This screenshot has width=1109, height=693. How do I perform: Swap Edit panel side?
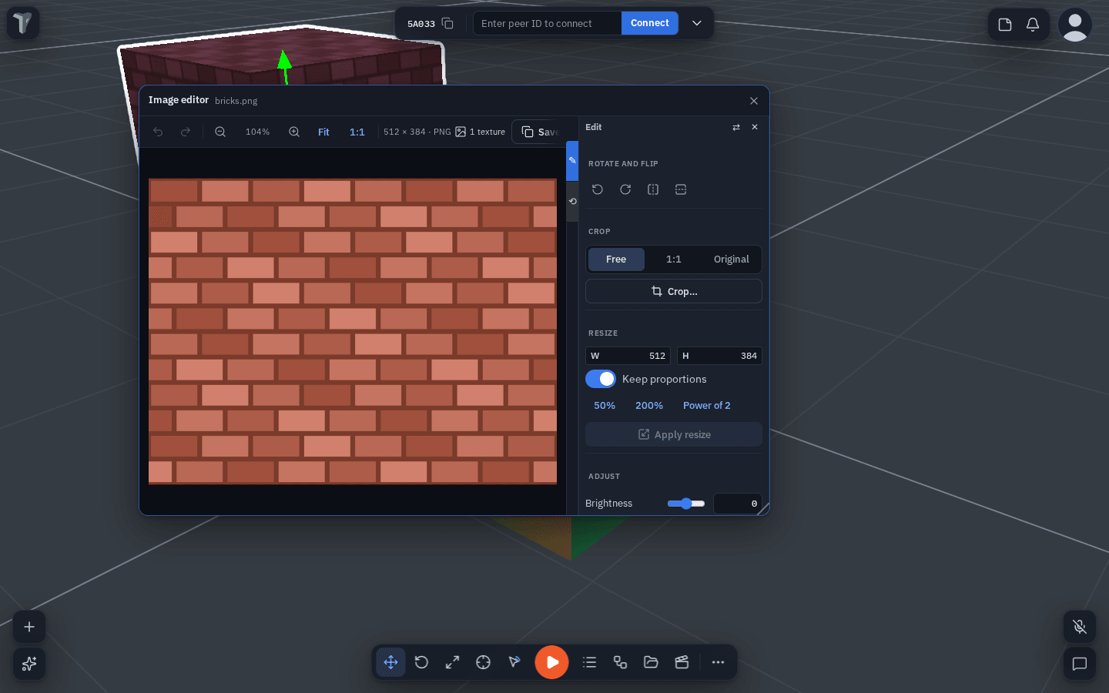[736, 127]
